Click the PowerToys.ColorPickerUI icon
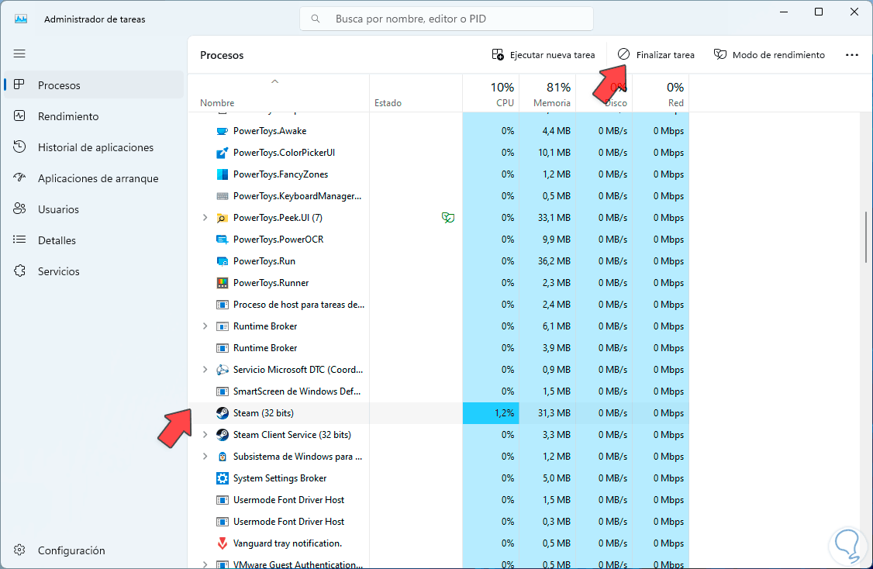The height and width of the screenshot is (569, 873). (x=223, y=153)
